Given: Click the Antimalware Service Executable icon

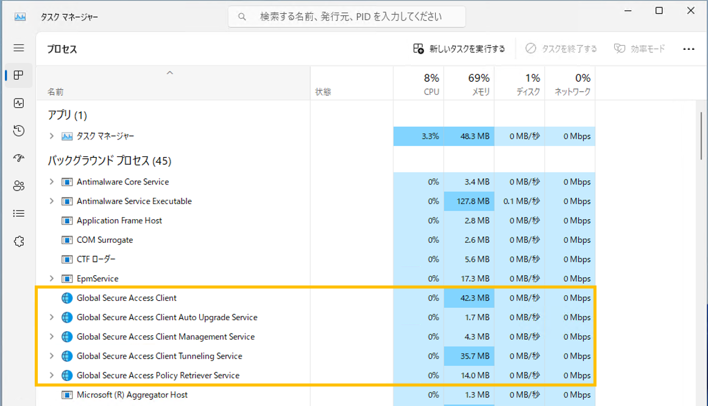Looking at the screenshot, I should (67, 201).
